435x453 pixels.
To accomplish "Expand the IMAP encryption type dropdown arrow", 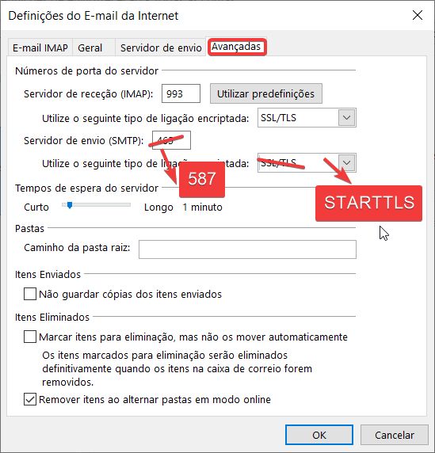I will click(346, 117).
